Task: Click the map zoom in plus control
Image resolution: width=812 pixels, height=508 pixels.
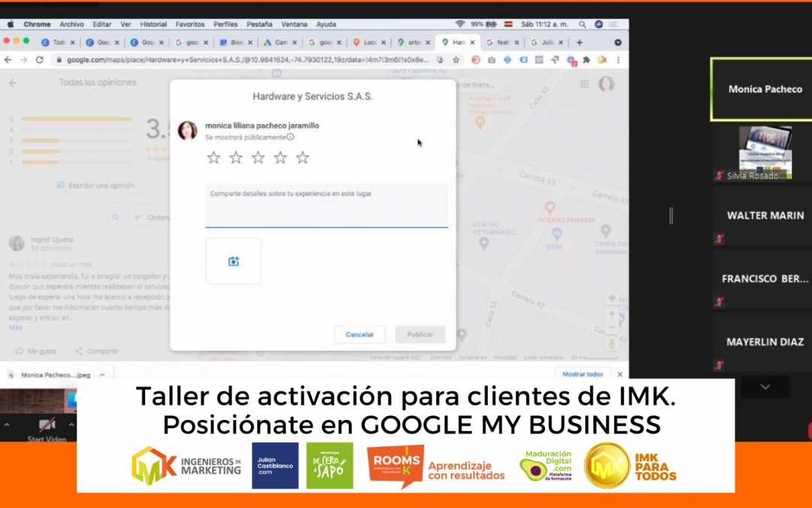Action: (611, 312)
